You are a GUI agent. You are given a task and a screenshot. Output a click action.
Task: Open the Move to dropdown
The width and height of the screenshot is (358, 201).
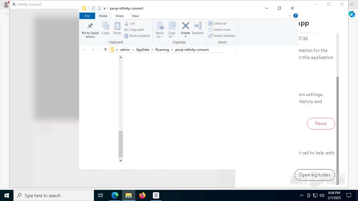coord(160,30)
